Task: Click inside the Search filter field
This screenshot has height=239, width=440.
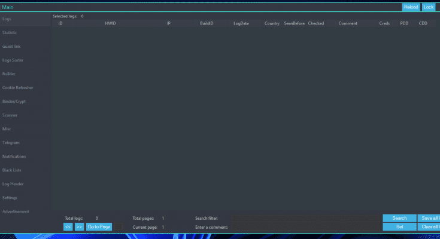Action: point(306,219)
